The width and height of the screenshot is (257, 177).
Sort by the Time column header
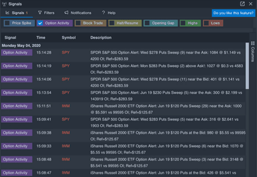(x=41, y=38)
